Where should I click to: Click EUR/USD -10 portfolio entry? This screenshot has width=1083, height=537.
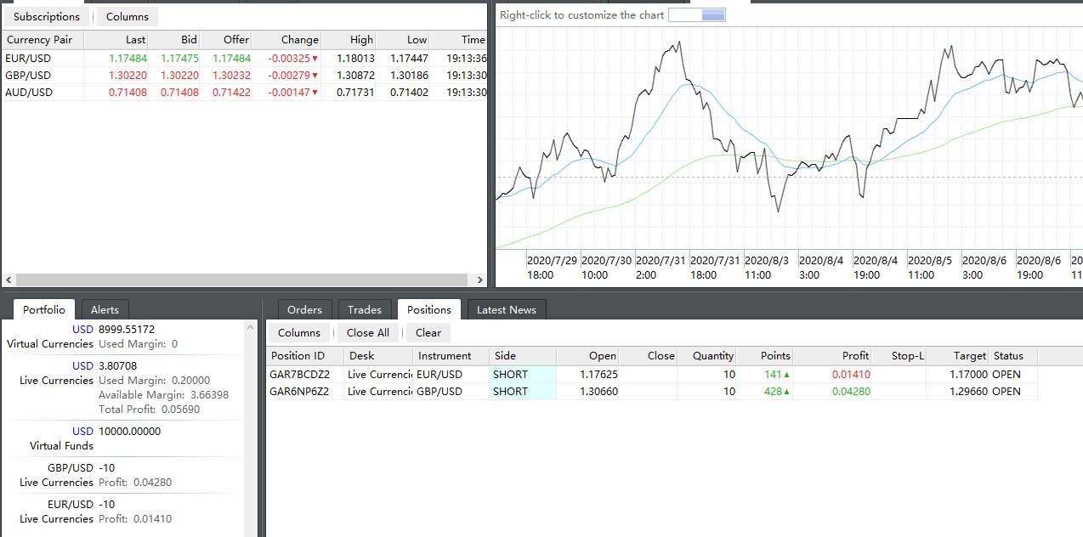click(x=123, y=512)
